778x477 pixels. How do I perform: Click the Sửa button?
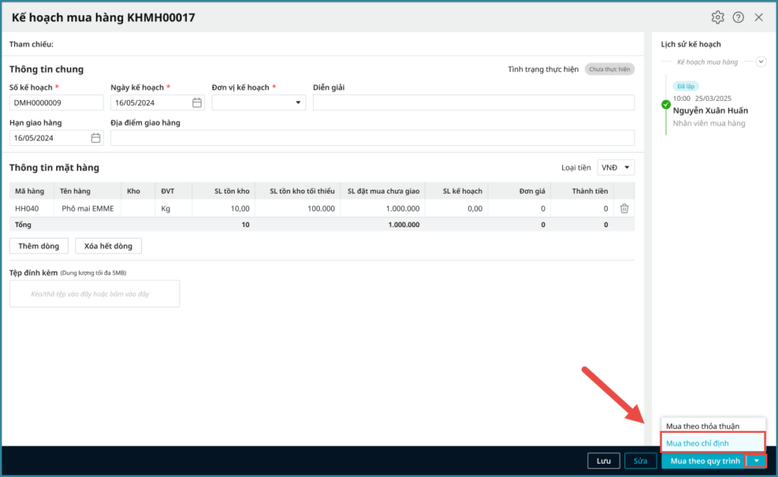[x=640, y=461]
